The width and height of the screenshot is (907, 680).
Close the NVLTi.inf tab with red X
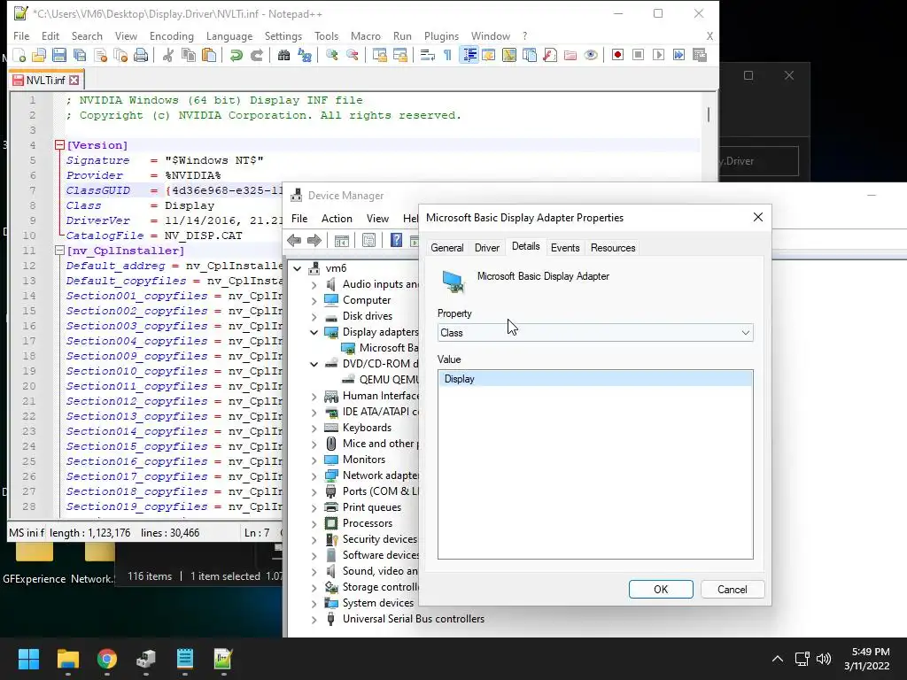74,80
